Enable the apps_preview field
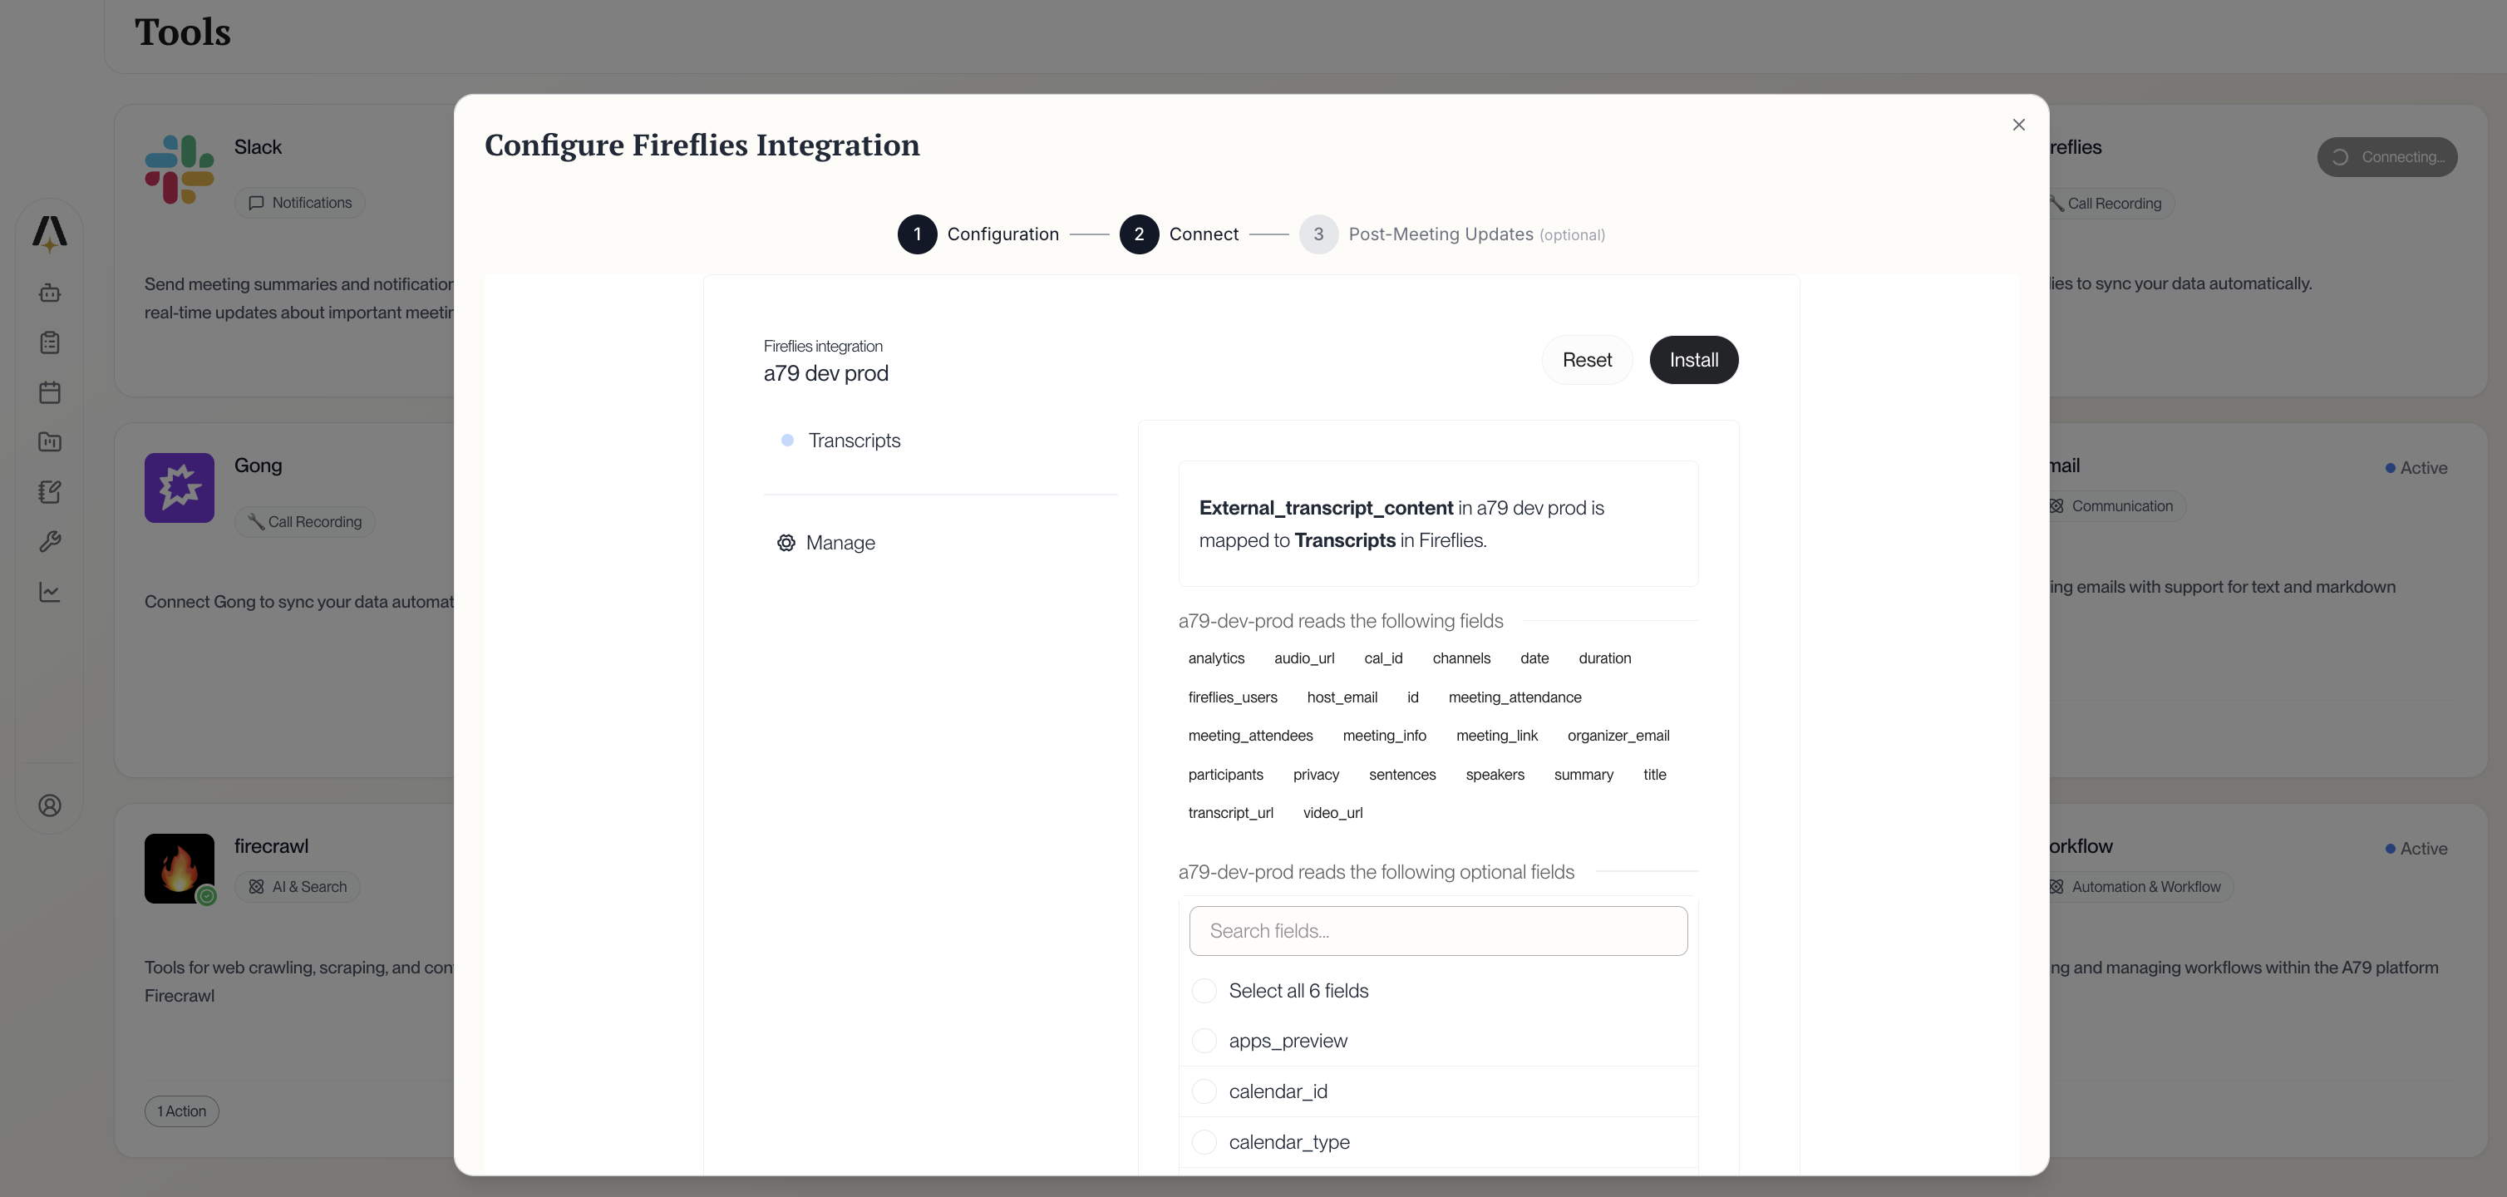 point(1204,1041)
